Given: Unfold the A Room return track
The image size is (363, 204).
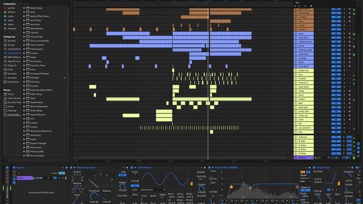Looking at the screenshot, I should (x=296, y=137).
